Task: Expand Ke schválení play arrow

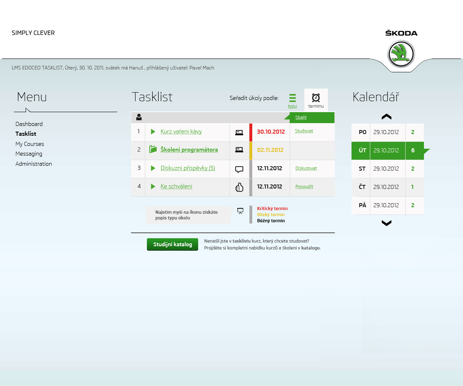Action: click(x=153, y=186)
